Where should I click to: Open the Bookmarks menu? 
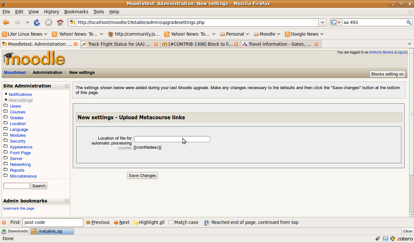[76, 12]
